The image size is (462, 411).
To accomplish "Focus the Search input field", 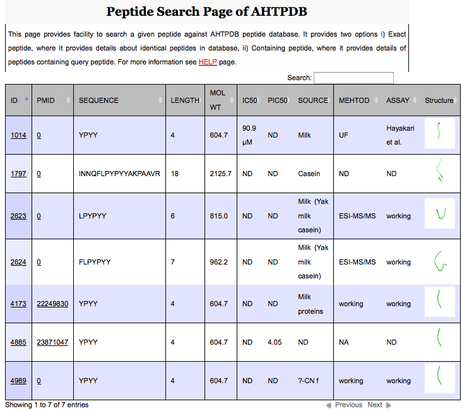I will 353,78.
